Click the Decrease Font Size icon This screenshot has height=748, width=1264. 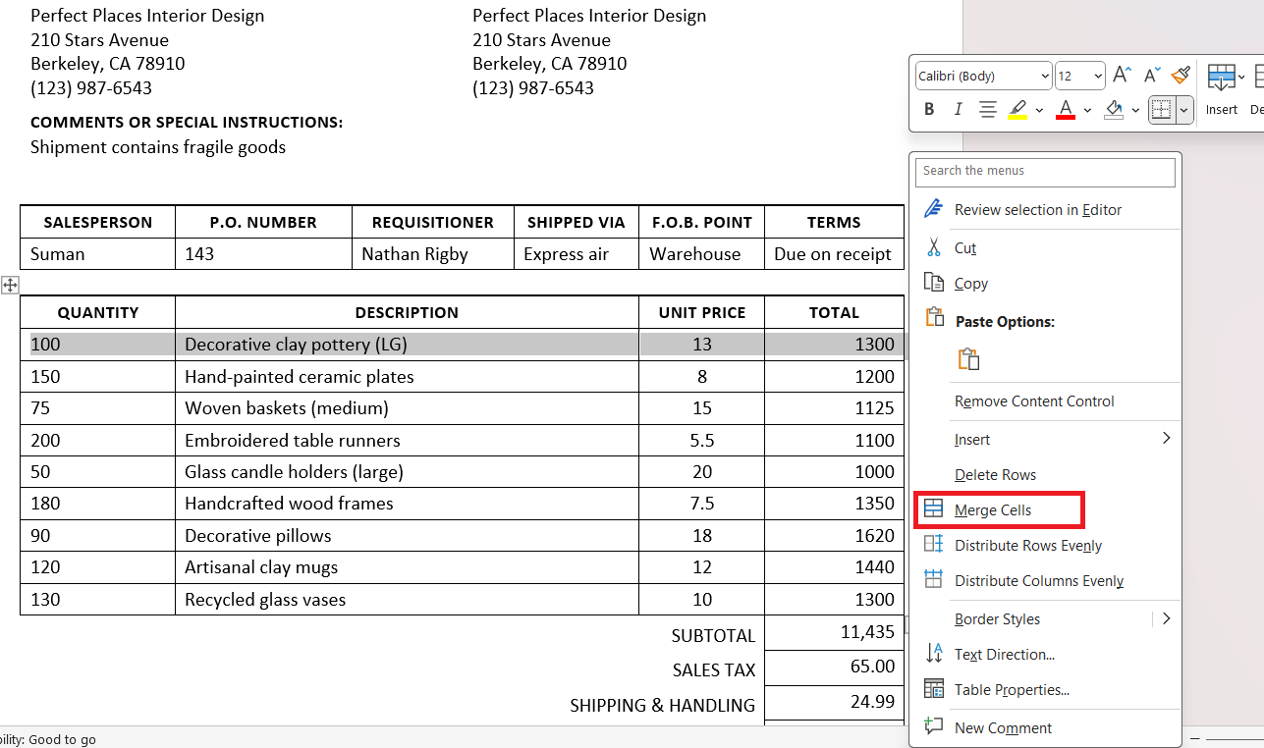(x=1152, y=76)
